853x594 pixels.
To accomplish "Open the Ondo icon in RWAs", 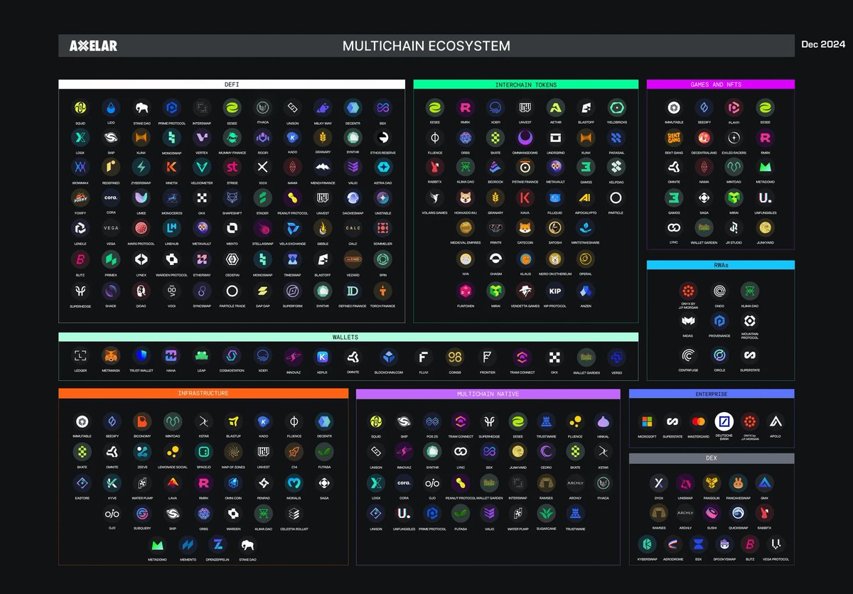I will click(719, 291).
